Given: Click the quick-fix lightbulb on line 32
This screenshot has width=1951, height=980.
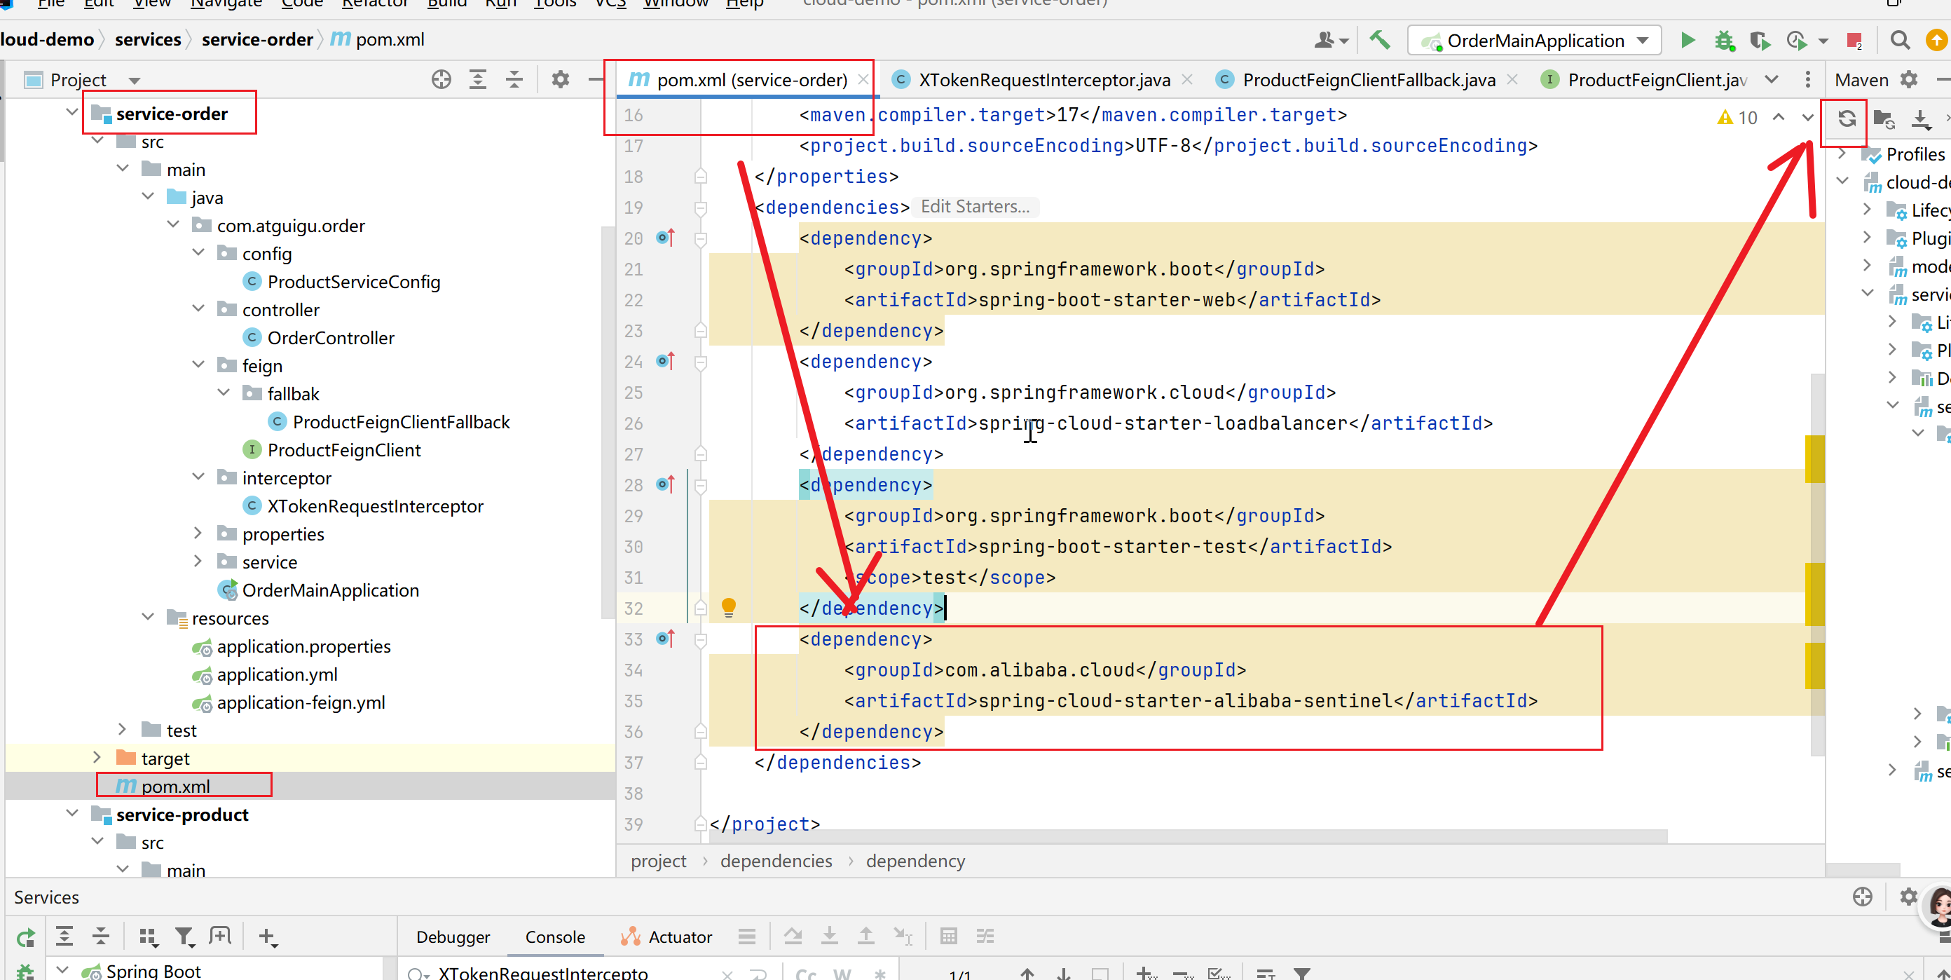Looking at the screenshot, I should click(728, 606).
